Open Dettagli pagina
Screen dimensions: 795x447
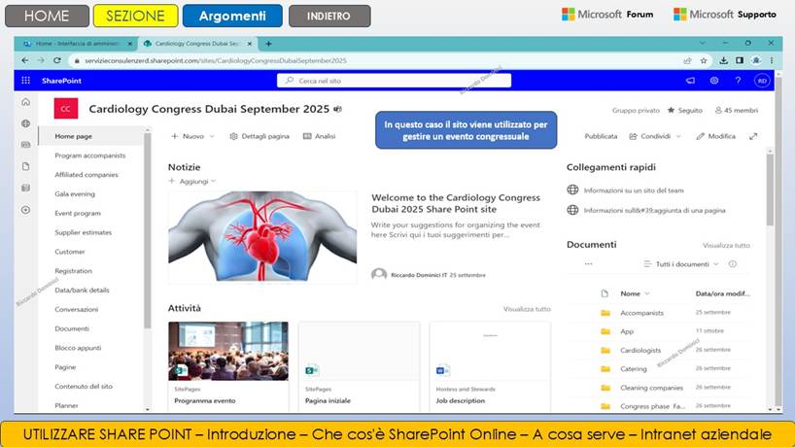click(x=259, y=136)
